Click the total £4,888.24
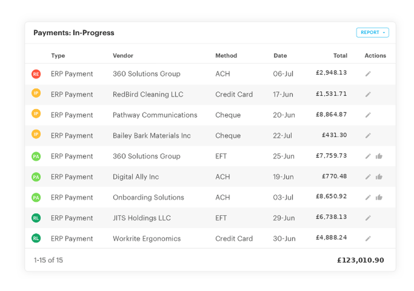The width and height of the screenshot is (414, 291). [x=331, y=237]
